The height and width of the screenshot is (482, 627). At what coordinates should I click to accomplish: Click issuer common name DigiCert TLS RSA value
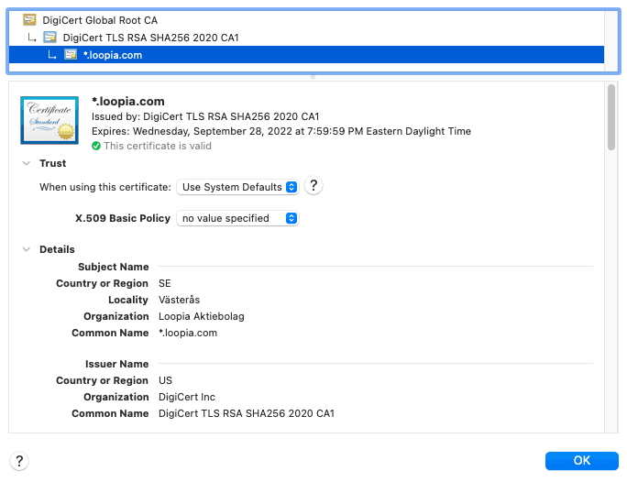point(247,413)
